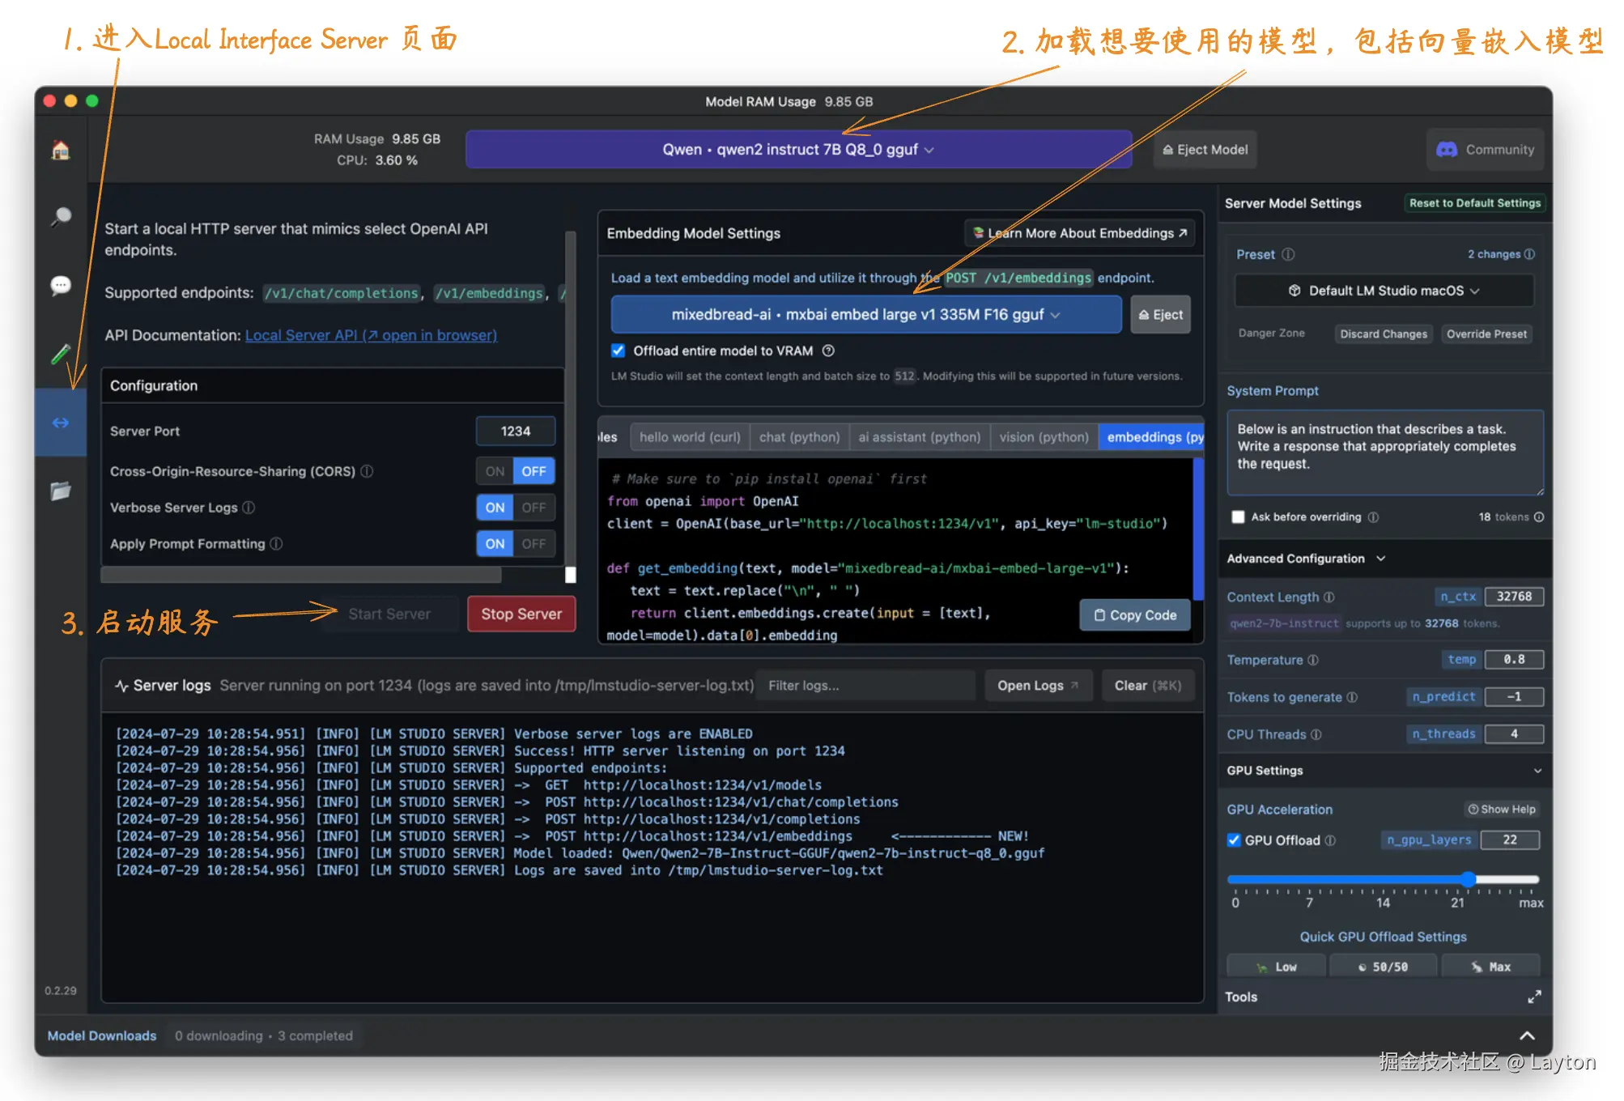Image resolution: width=1624 pixels, height=1101 pixels.
Task: Open My Models folder sidebar icon
Action: click(x=61, y=491)
